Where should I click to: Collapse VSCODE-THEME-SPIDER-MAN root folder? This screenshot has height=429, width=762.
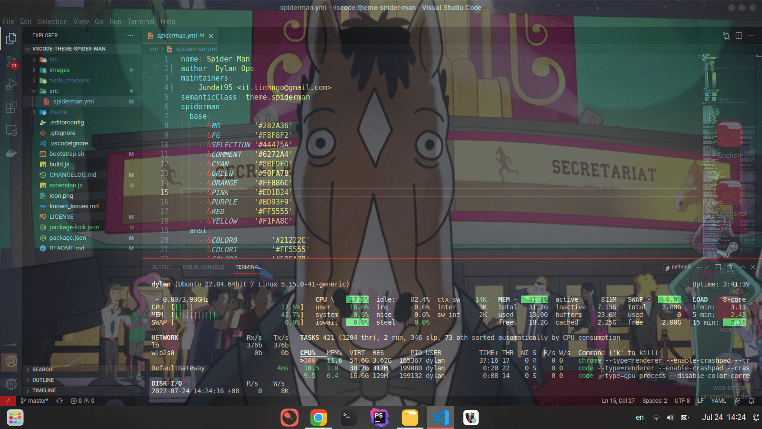[x=82, y=49]
